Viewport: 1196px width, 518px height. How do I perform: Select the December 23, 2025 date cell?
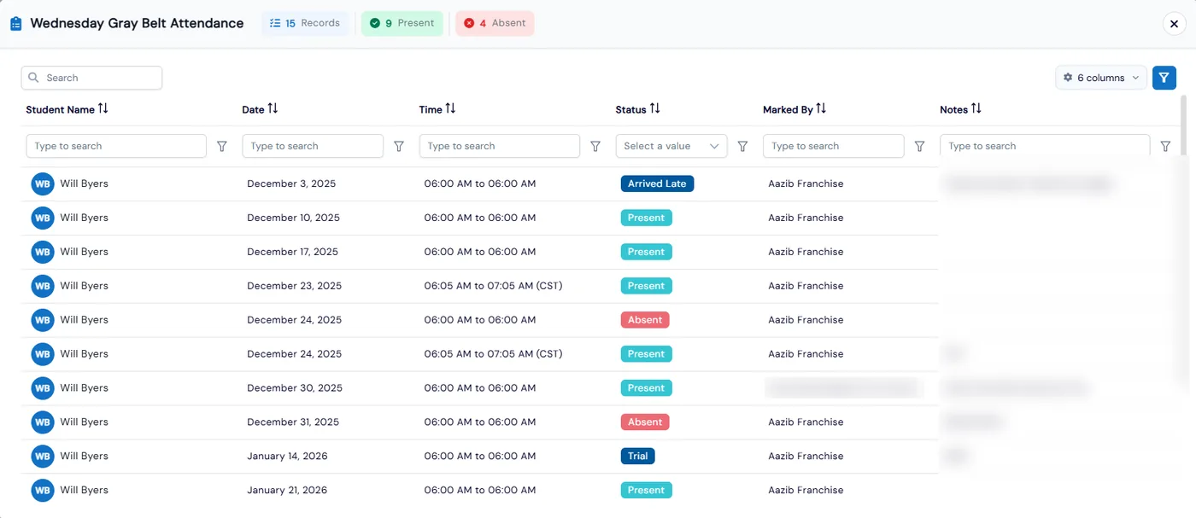tap(294, 286)
